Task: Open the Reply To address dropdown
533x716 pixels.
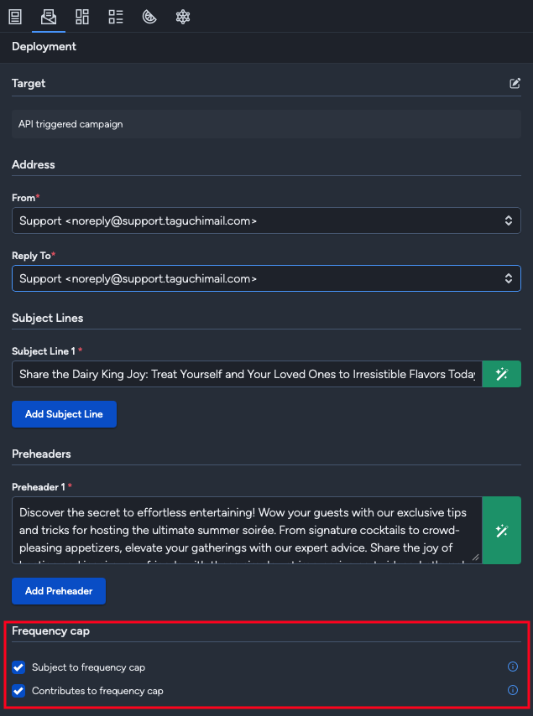Action: [x=266, y=278]
